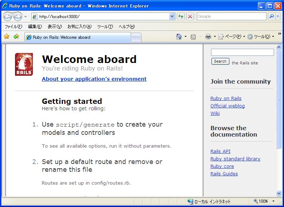Select the Ruby on Rails: Welcome aboard tab

click(x=78, y=37)
